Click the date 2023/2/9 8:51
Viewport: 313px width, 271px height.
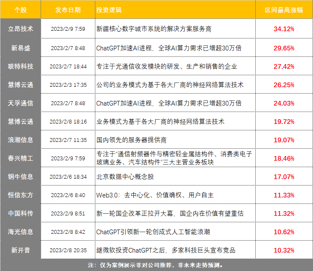(68, 214)
